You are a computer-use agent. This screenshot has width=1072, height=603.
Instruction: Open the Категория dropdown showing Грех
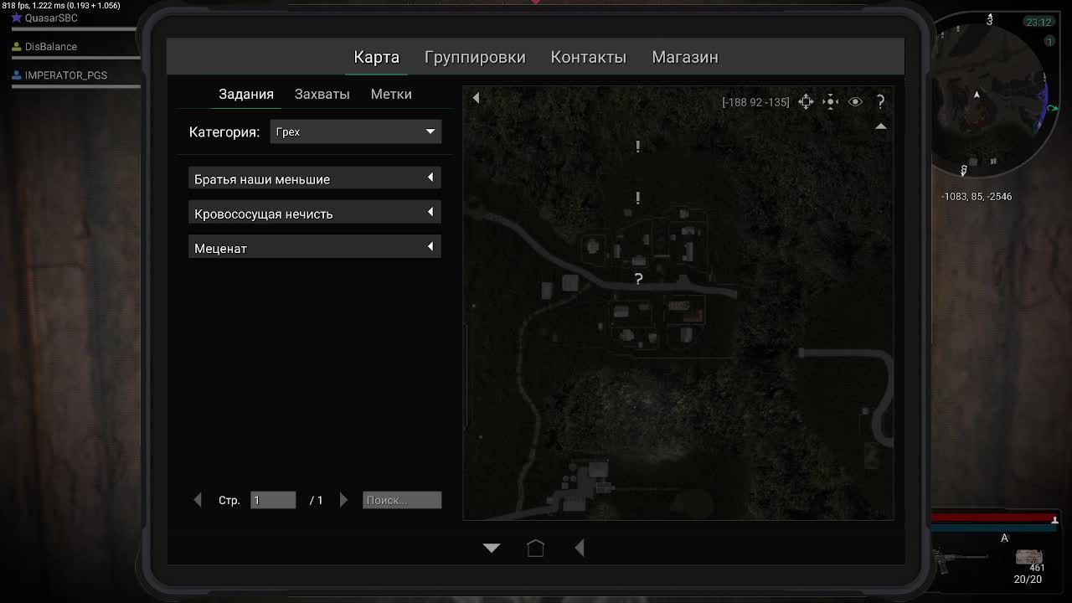click(x=355, y=131)
